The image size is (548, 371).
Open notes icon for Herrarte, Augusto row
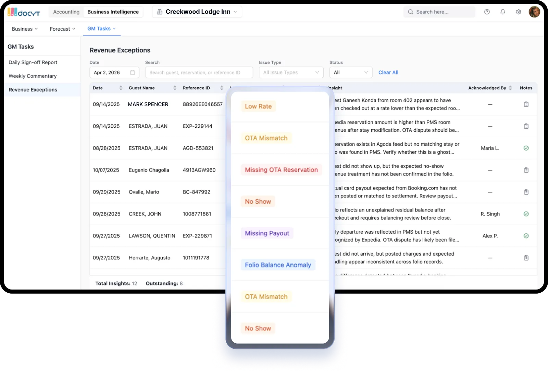(x=526, y=258)
